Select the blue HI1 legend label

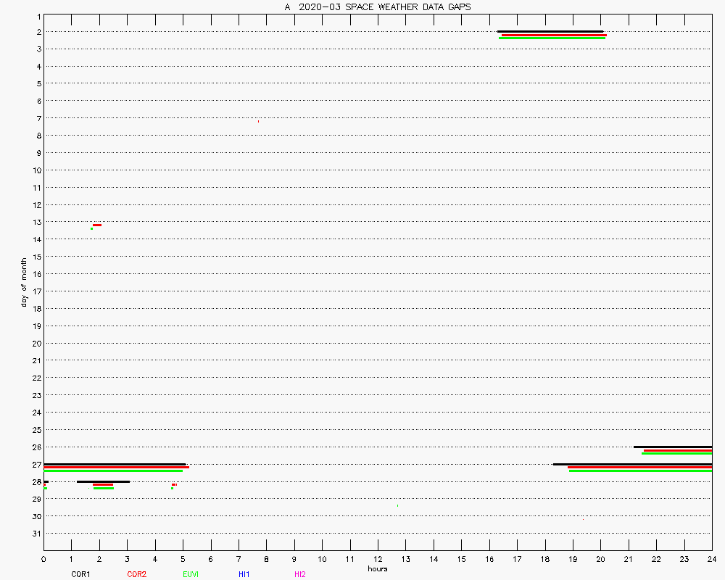click(x=244, y=574)
